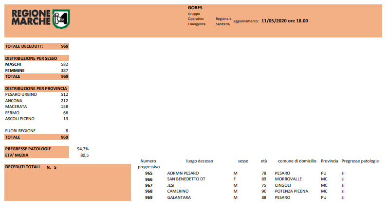The image size is (387, 213).
Task: Click the Ancona count 212
Action: (x=64, y=101)
